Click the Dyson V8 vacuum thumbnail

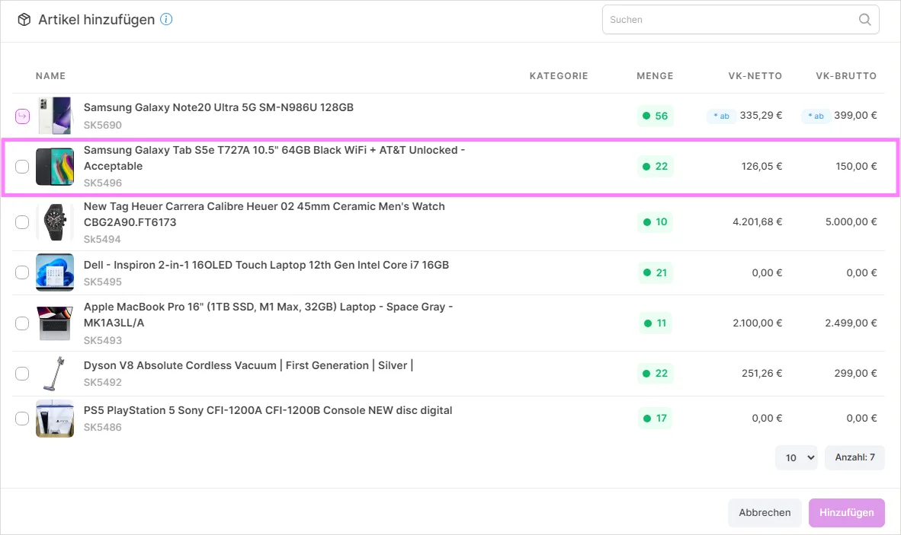55,374
